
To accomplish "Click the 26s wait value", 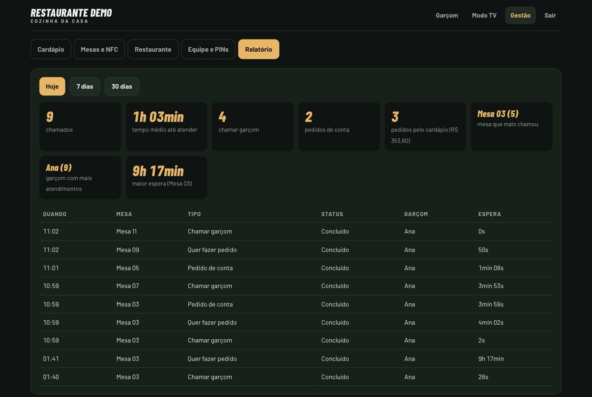I will point(483,377).
